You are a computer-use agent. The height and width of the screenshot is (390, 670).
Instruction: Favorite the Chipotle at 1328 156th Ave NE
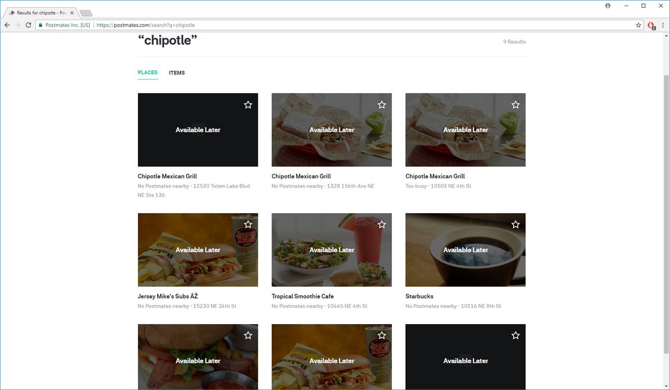[x=382, y=104]
